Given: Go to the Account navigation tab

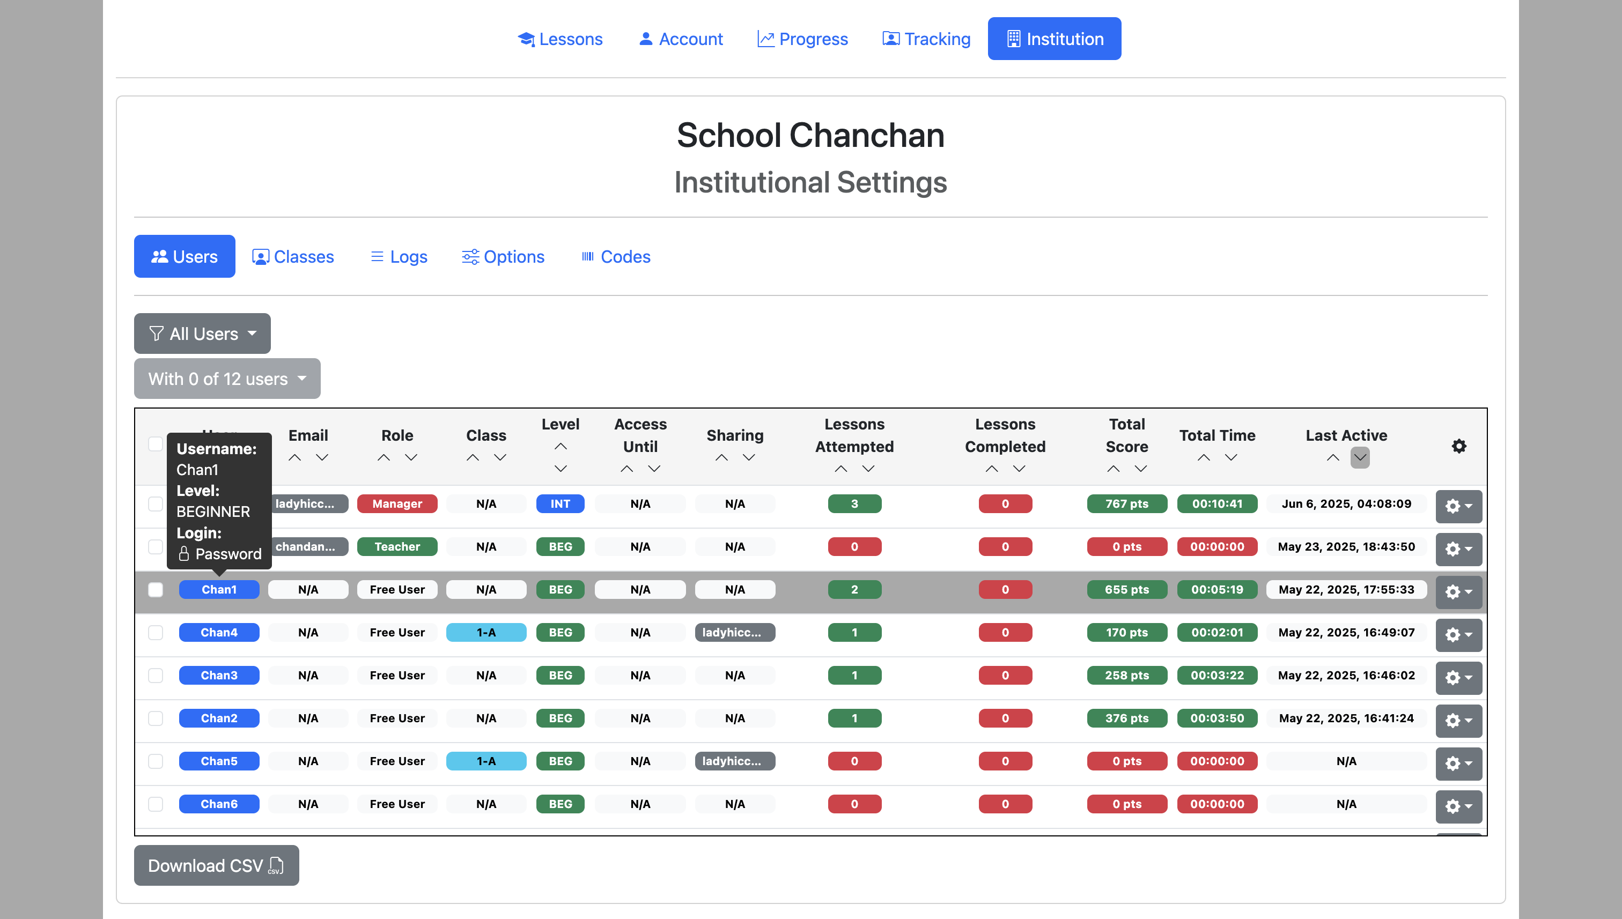Looking at the screenshot, I should point(681,39).
